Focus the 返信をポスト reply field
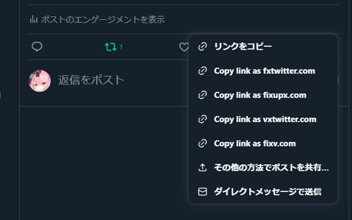 pos(91,80)
